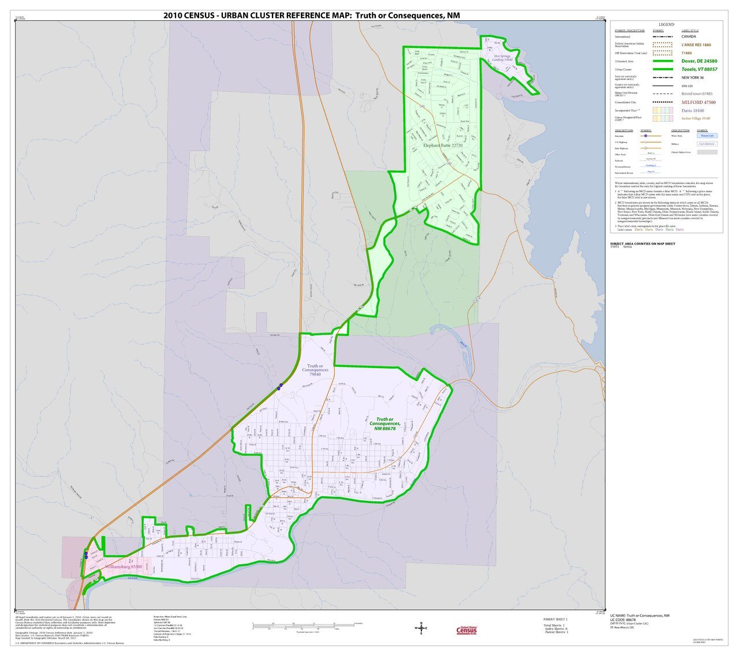This screenshot has height=656, width=739.
Task: Click green 'Truth or Consequences, NM 88678' label
Action: (x=385, y=424)
